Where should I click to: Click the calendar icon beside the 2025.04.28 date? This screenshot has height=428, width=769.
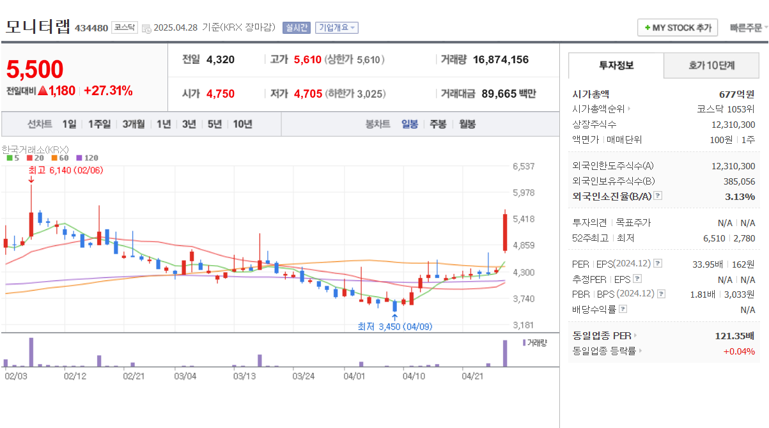pyautogui.click(x=146, y=27)
